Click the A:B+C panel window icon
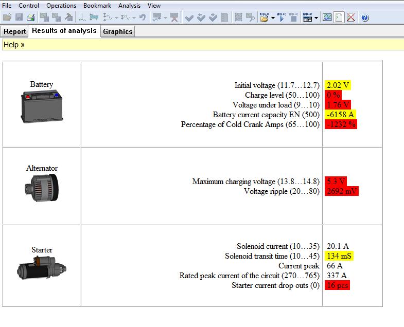 307,17
